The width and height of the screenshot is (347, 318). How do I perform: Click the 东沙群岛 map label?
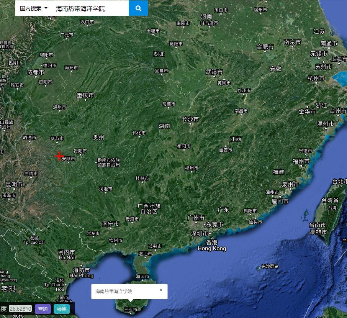pos(270,266)
